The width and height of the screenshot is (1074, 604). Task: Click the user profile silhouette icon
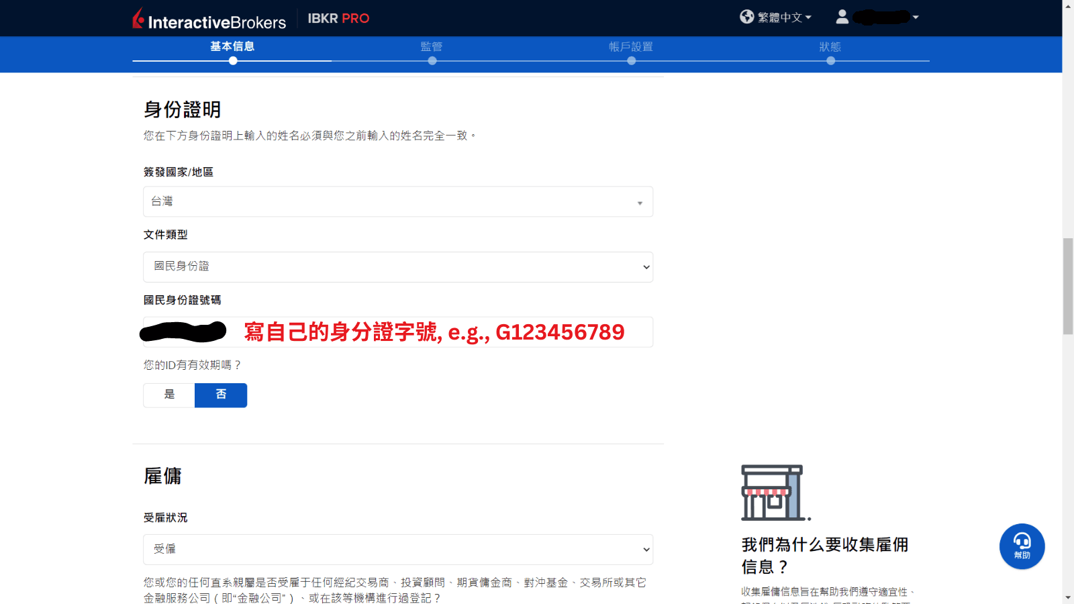click(842, 17)
